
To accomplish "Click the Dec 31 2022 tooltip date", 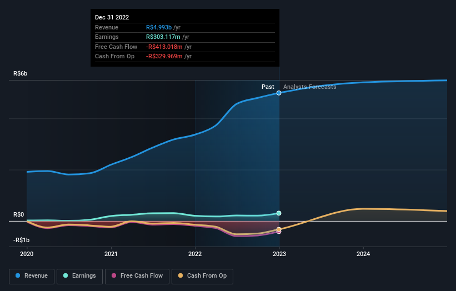I will tap(112, 17).
